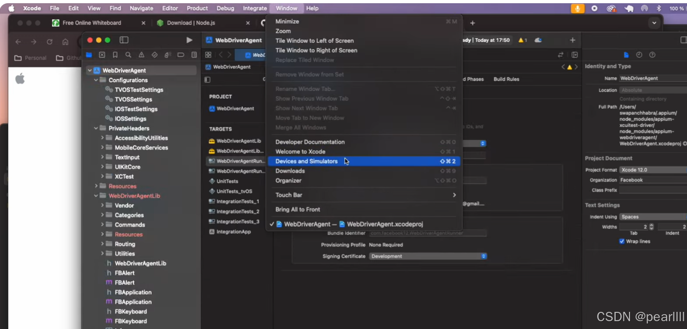Image resolution: width=687 pixels, height=329 pixels.
Task: Click the browser tab list chevron
Action: click(654, 23)
